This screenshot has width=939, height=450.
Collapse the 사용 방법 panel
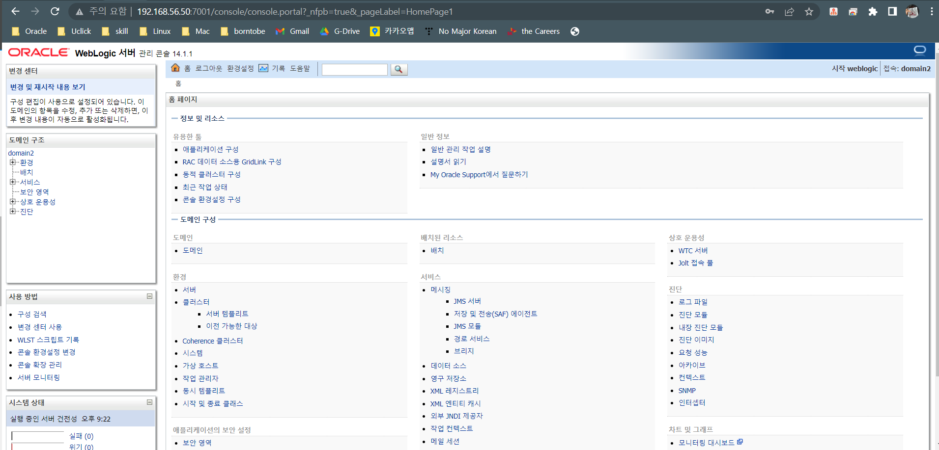(x=149, y=296)
